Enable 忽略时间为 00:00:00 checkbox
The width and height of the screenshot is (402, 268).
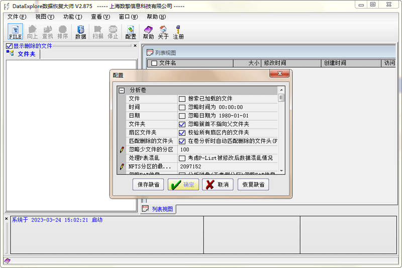click(182, 107)
